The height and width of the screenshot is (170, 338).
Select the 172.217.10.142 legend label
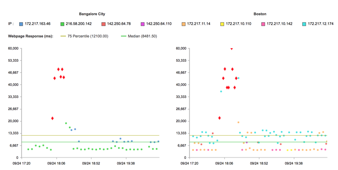click(x=280, y=24)
